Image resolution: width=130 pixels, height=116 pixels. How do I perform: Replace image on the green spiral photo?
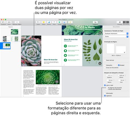tap(57, 81)
